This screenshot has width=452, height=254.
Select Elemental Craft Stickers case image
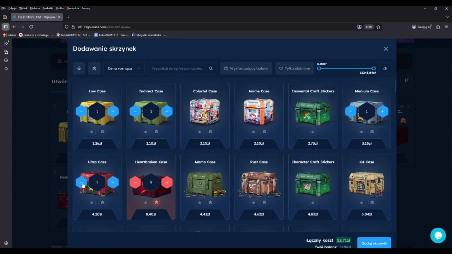click(x=313, y=113)
